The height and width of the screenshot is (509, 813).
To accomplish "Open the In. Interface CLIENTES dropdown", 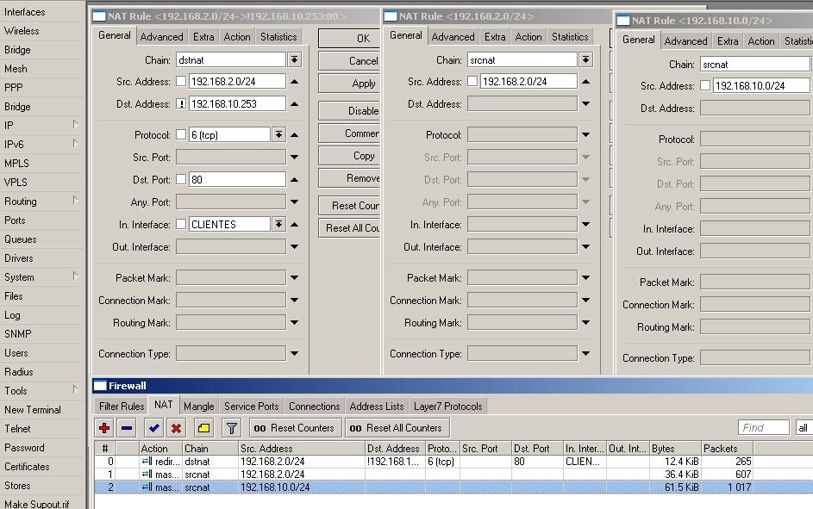I will coord(278,225).
